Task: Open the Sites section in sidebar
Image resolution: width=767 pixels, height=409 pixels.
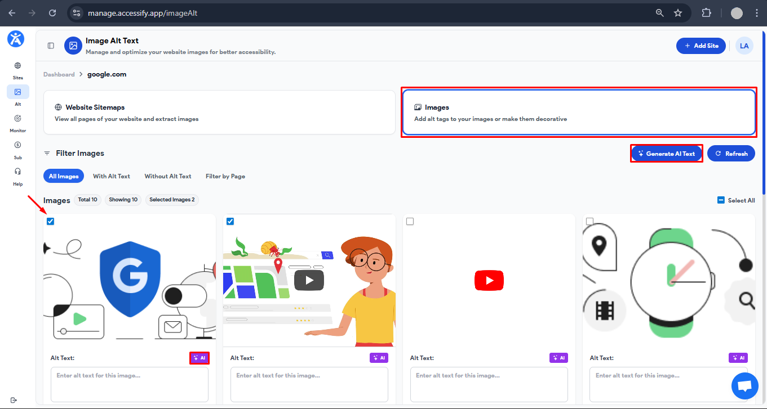Action: 17,70
